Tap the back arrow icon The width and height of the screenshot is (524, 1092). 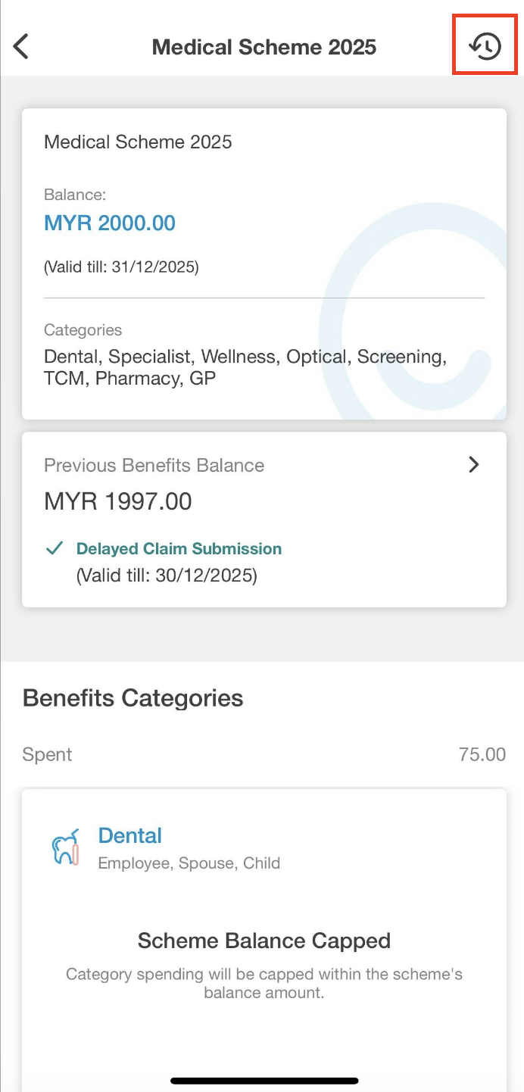point(21,46)
